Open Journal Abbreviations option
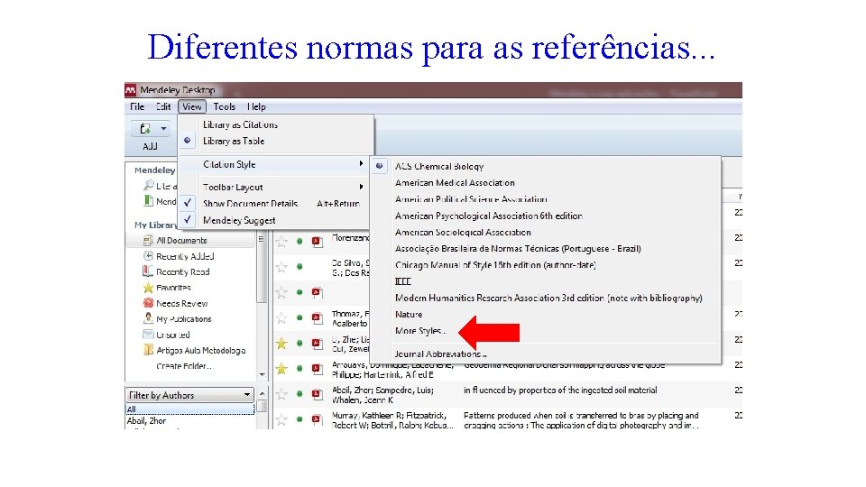The image size is (866, 487). click(x=441, y=354)
